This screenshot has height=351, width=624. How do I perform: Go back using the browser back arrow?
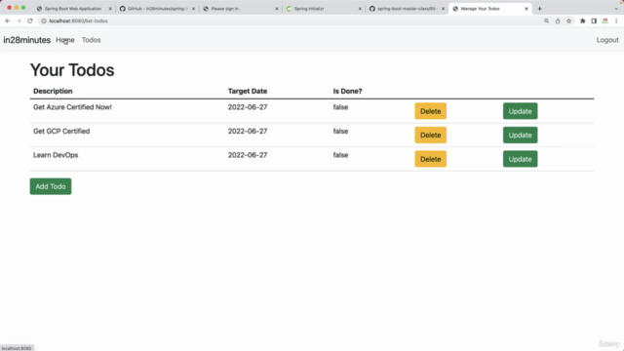[x=8, y=20]
